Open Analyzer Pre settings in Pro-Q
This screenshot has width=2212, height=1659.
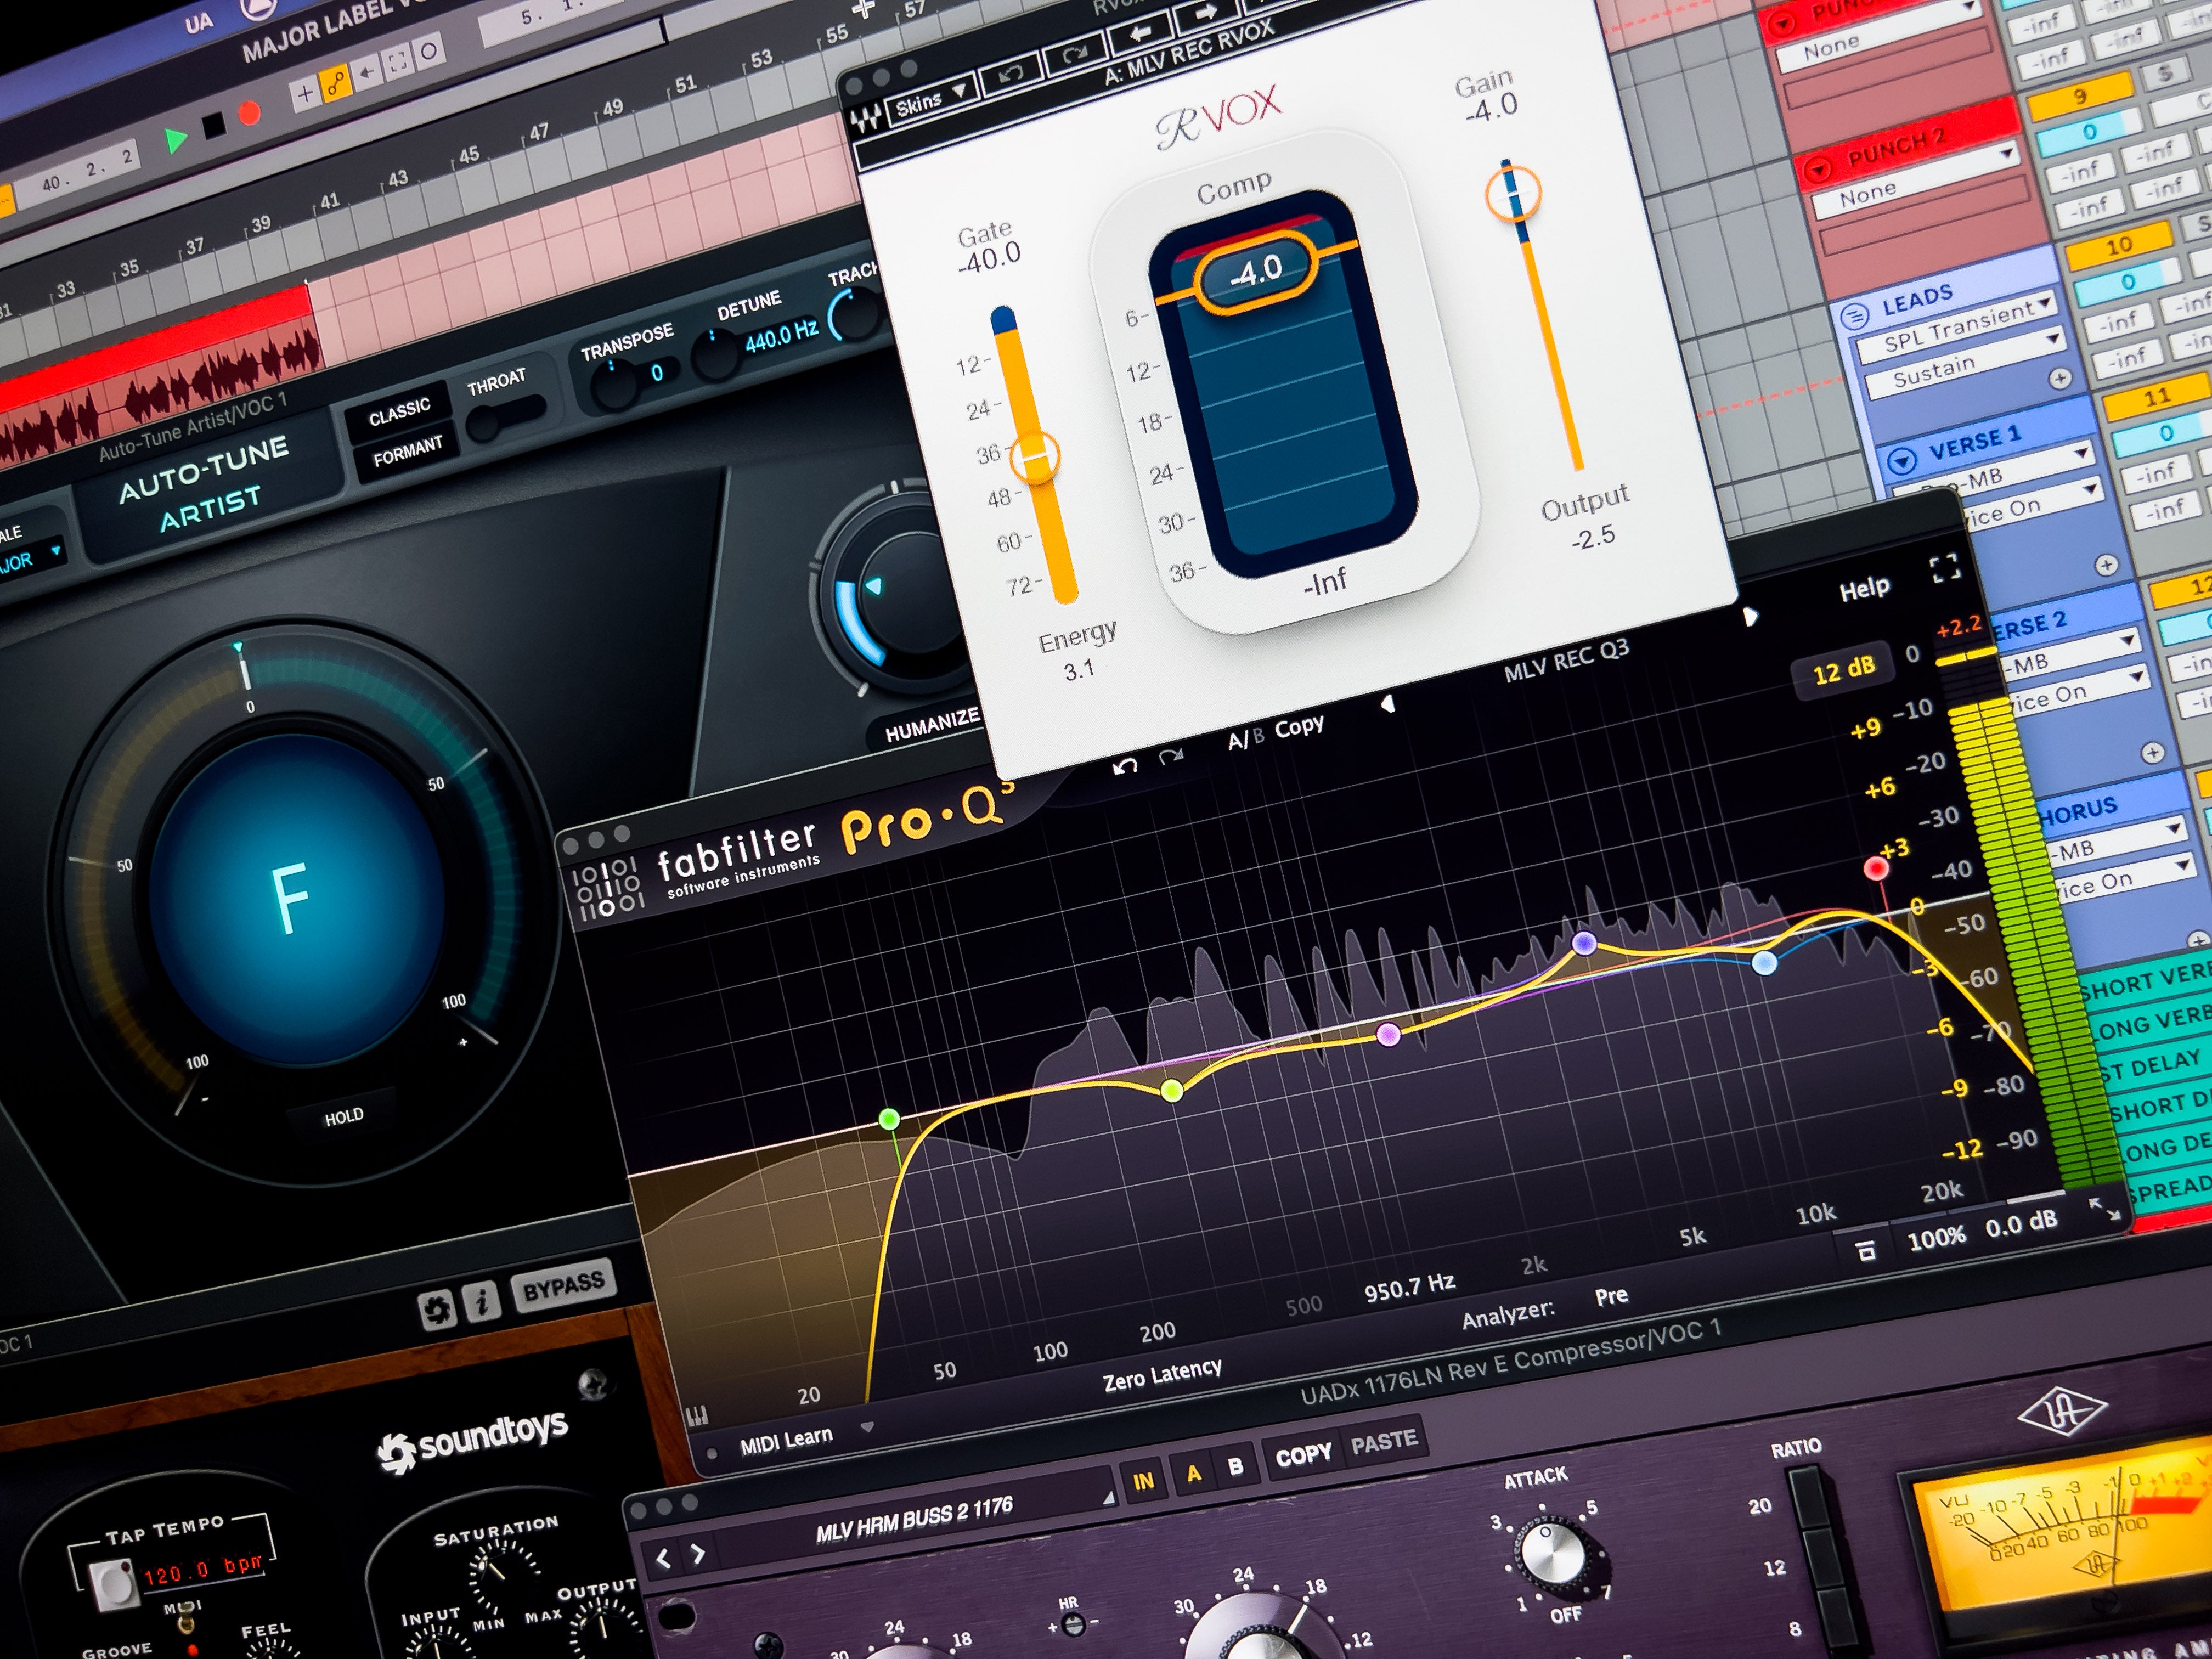pyautogui.click(x=1611, y=1297)
